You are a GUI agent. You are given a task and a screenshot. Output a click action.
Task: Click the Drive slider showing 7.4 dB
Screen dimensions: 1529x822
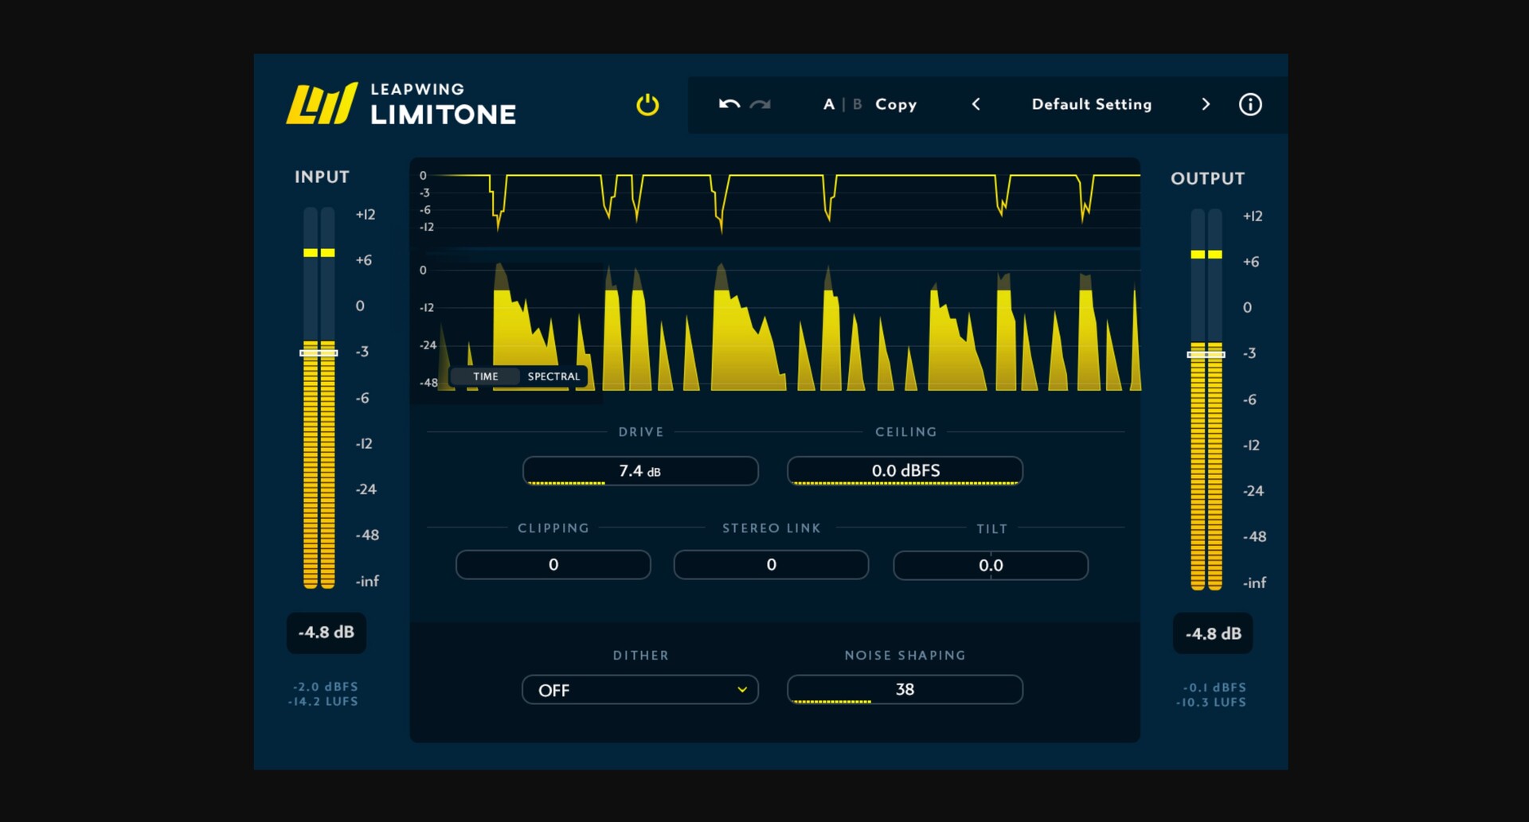point(640,471)
